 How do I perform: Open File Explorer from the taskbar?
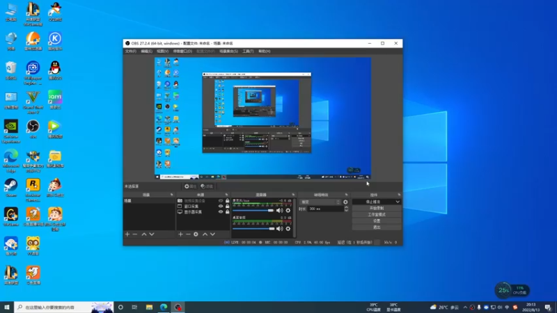point(149,307)
